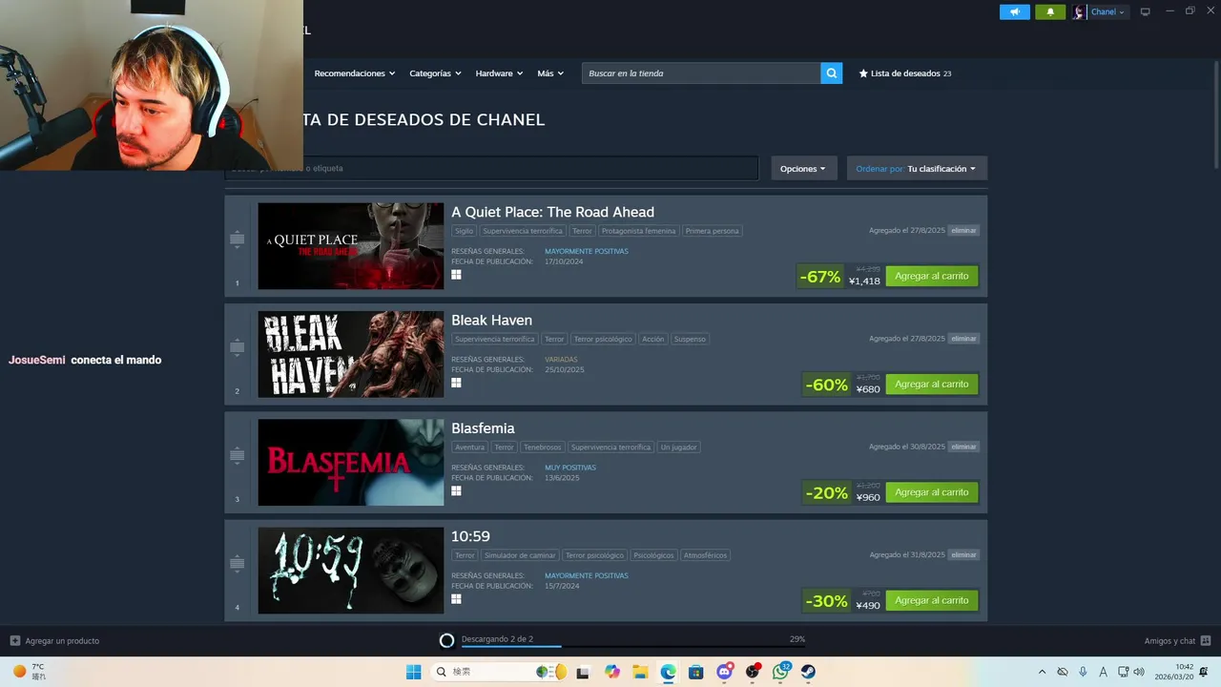Open the green notifications bell
This screenshot has height=687, width=1221.
click(1050, 12)
